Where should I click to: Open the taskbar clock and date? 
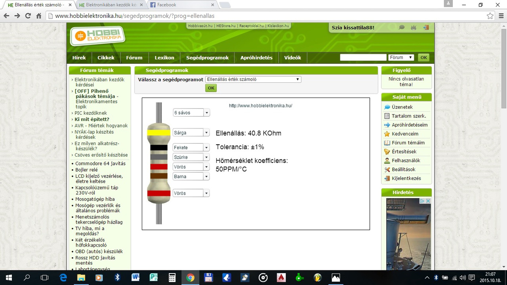pos(490,277)
